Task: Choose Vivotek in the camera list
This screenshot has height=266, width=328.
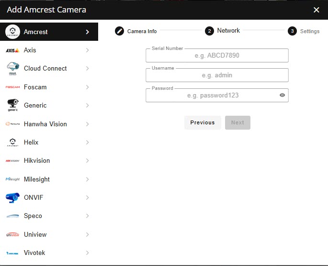Action: (x=34, y=253)
